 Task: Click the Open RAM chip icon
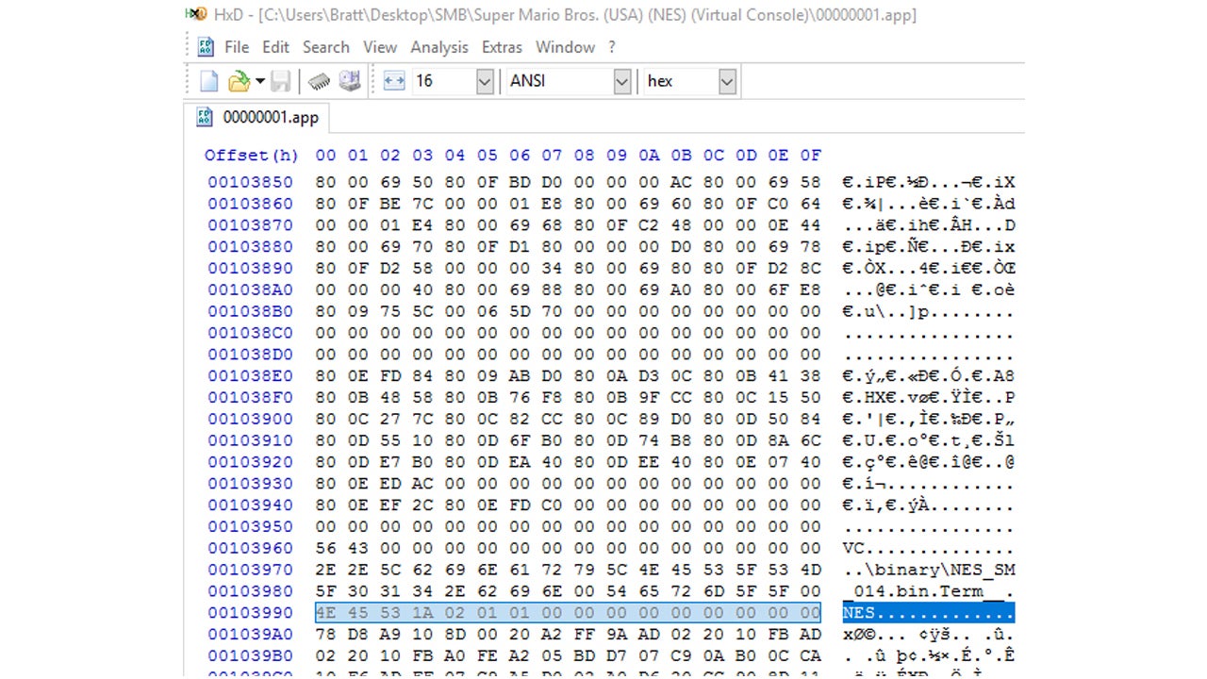pyautogui.click(x=320, y=81)
